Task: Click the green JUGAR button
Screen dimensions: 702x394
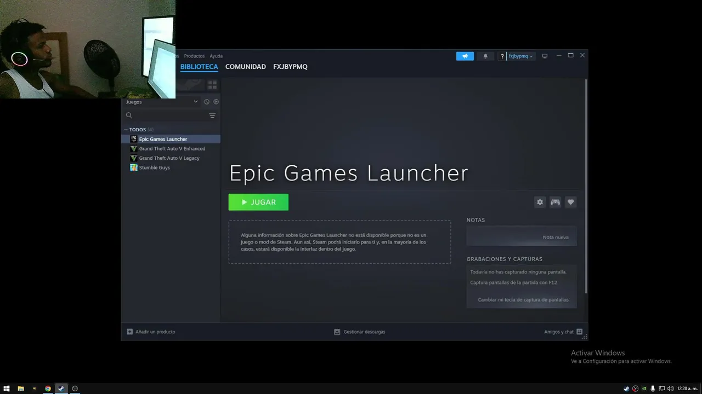Action: tap(258, 202)
